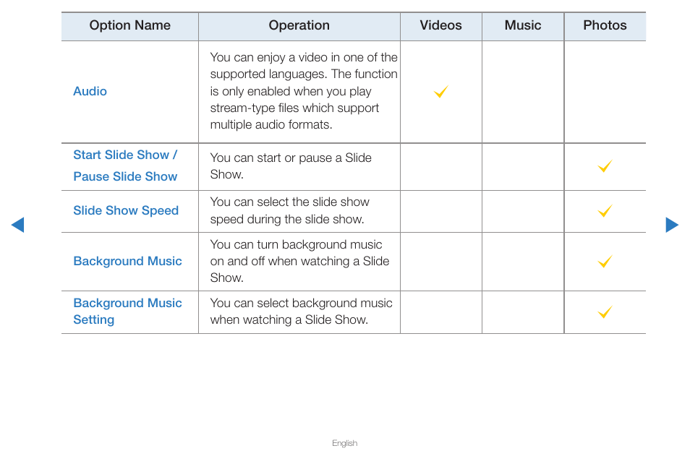Click the Operation column header
Screen dimensions: 690x451
tap(299, 25)
